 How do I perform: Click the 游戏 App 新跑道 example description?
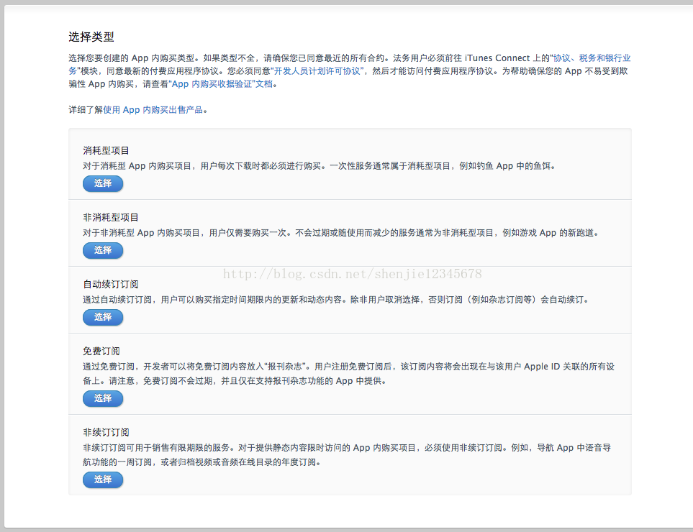341,233
